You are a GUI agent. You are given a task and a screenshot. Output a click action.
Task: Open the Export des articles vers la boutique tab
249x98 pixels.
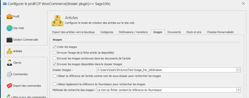click(x=74, y=32)
